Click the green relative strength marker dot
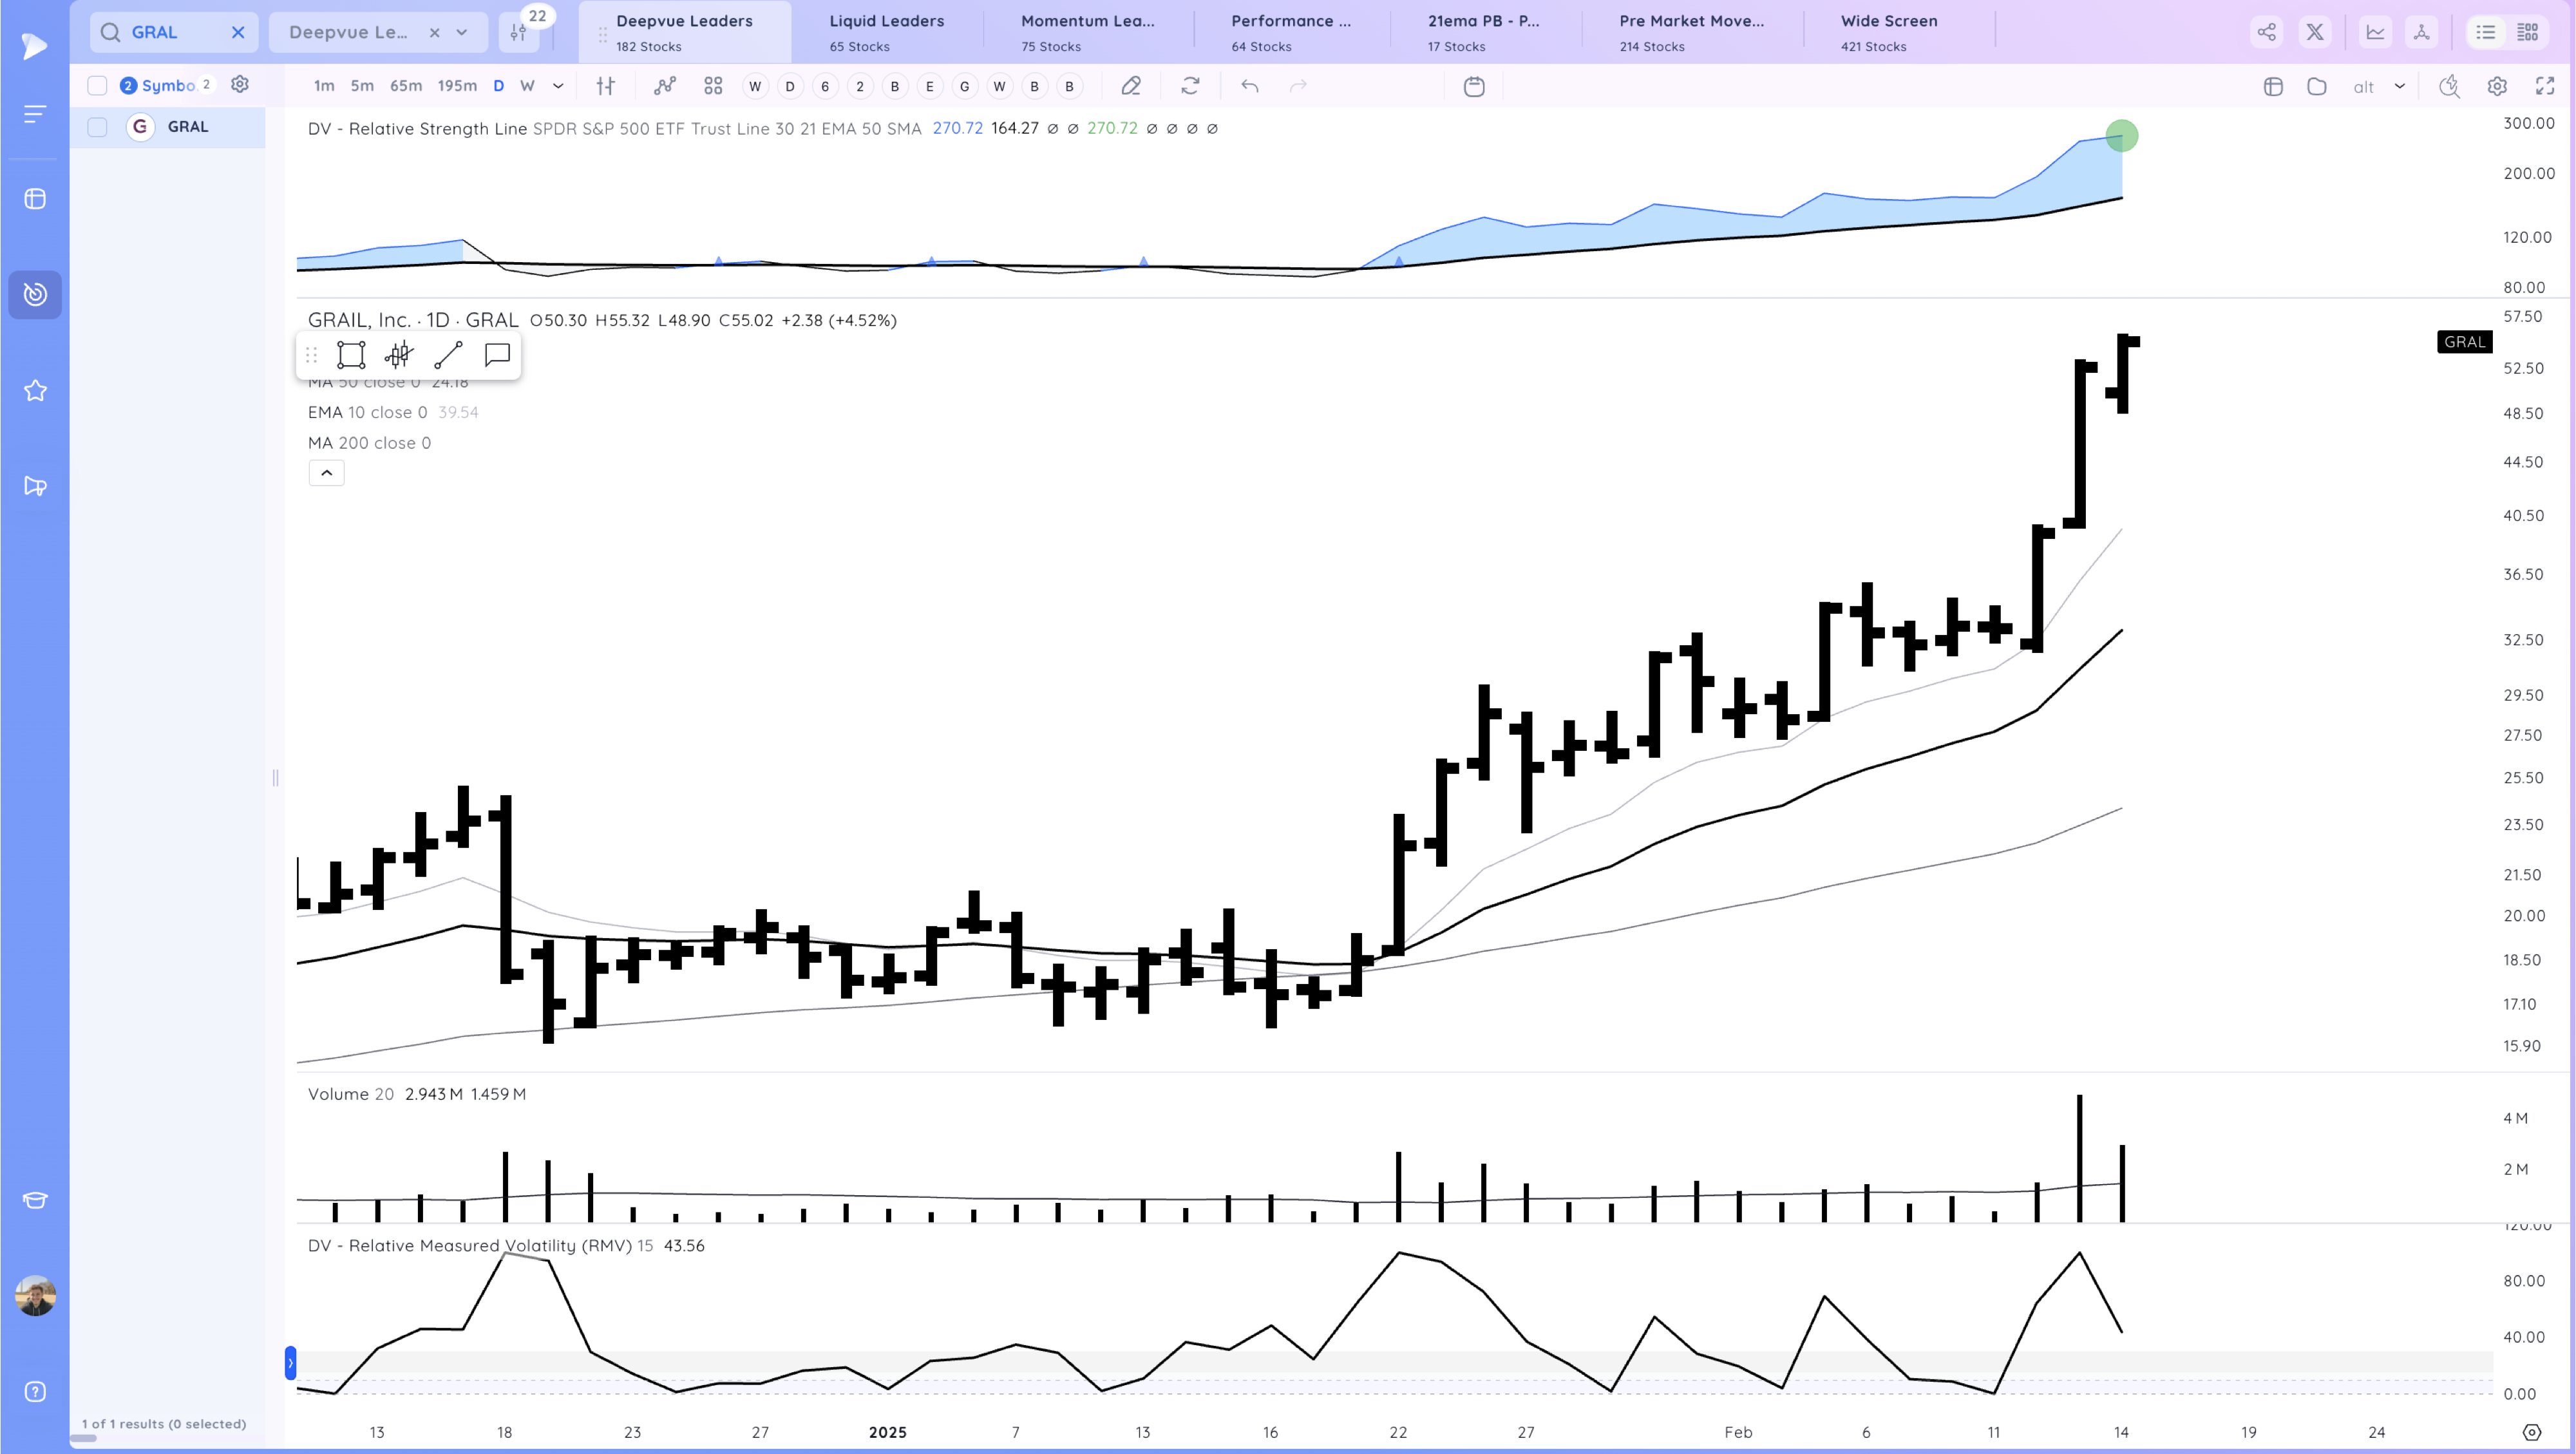Viewport: 2576px width, 1454px height. tap(2121, 136)
